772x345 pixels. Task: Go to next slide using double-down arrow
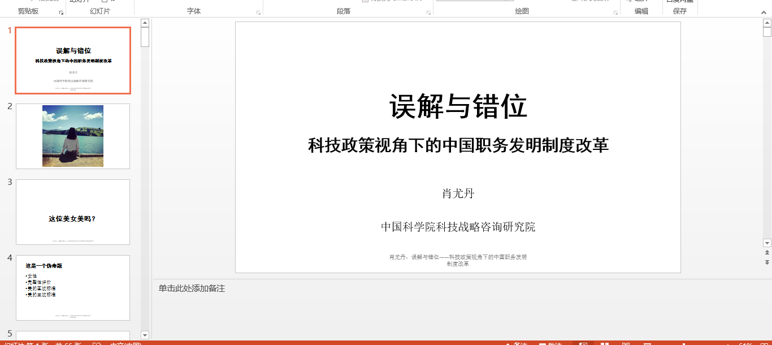pos(767,262)
